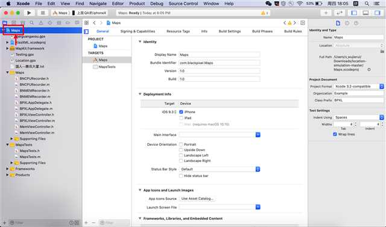The width and height of the screenshot is (386, 227).
Task: Go forward in editor history
Action: click(101, 23)
